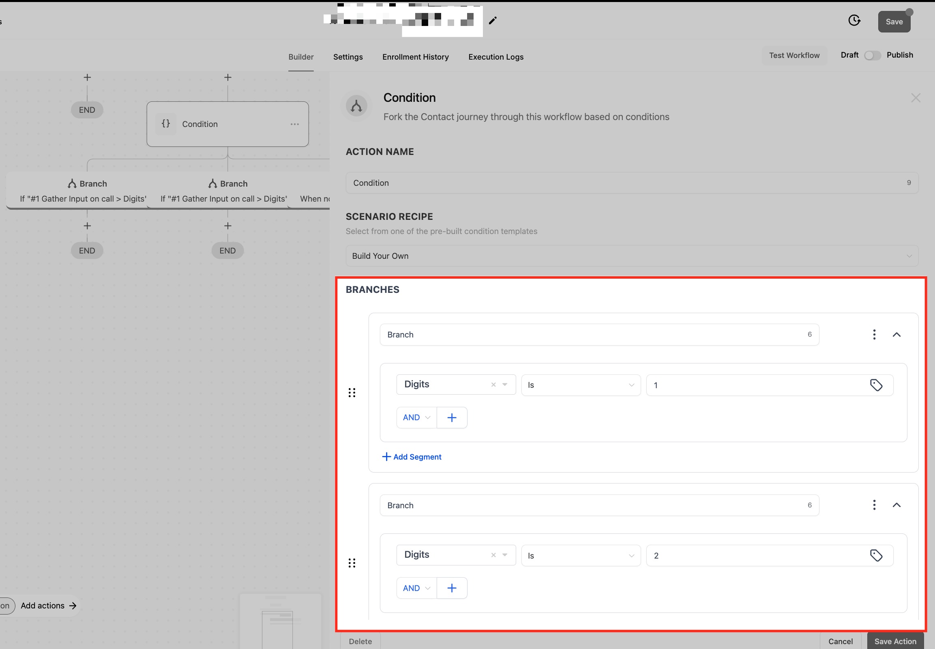Viewport: 935px width, 649px height.
Task: Open the Is operator dropdown in second branch
Action: point(581,555)
